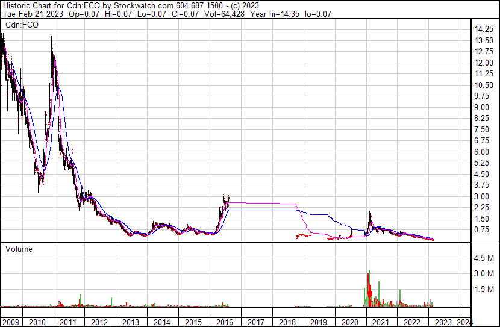Screen dimensions: 500x327
Task: Select the 2016 year marker on the timeline
Action: pyautogui.click(x=224, y=322)
